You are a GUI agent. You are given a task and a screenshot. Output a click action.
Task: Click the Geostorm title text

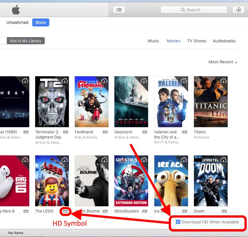pos(123,132)
